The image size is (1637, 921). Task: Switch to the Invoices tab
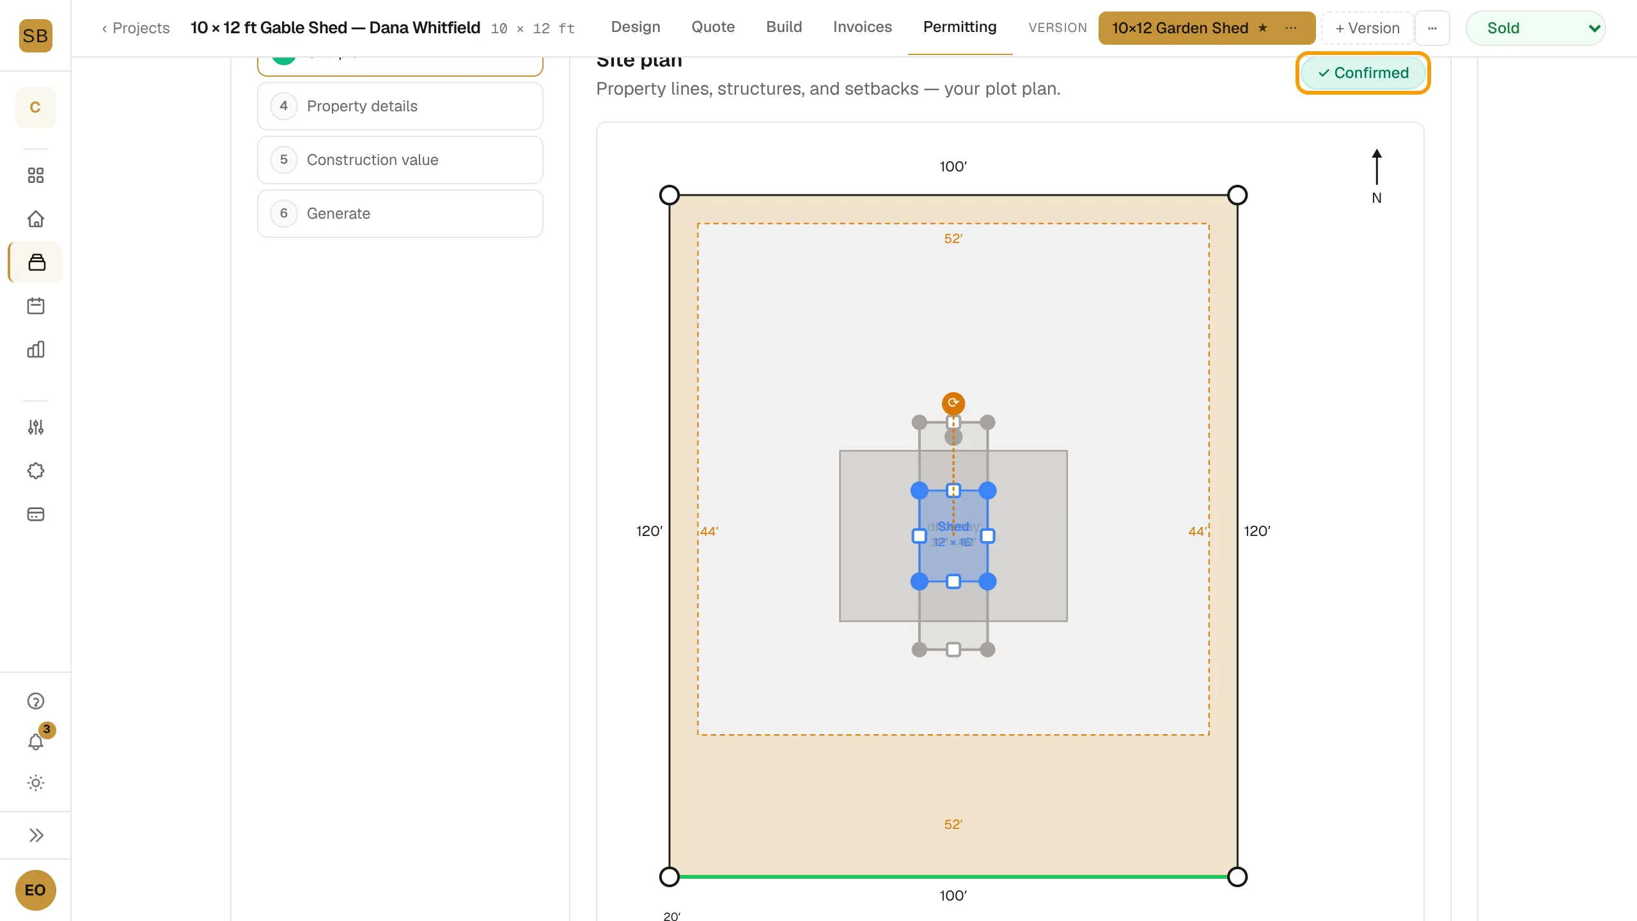pyautogui.click(x=862, y=27)
